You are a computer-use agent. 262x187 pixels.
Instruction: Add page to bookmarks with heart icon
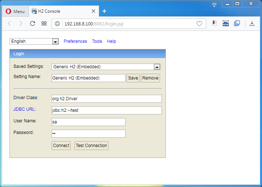[199, 24]
